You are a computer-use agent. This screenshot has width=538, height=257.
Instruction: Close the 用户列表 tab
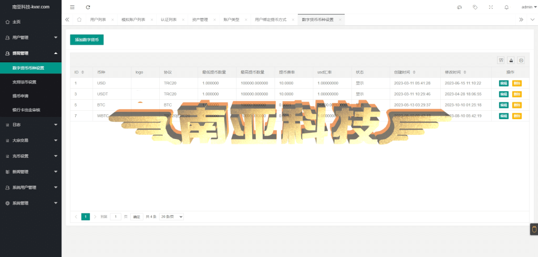click(112, 20)
